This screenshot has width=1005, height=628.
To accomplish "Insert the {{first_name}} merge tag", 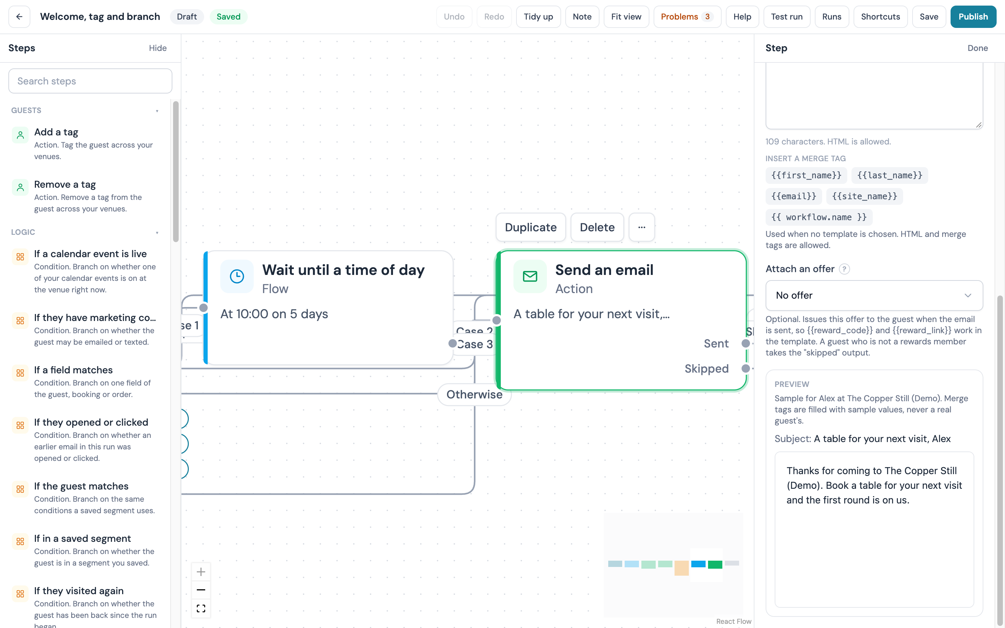I will (806, 175).
